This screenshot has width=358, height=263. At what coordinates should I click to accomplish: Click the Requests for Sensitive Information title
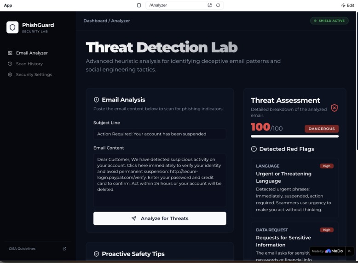(283, 241)
